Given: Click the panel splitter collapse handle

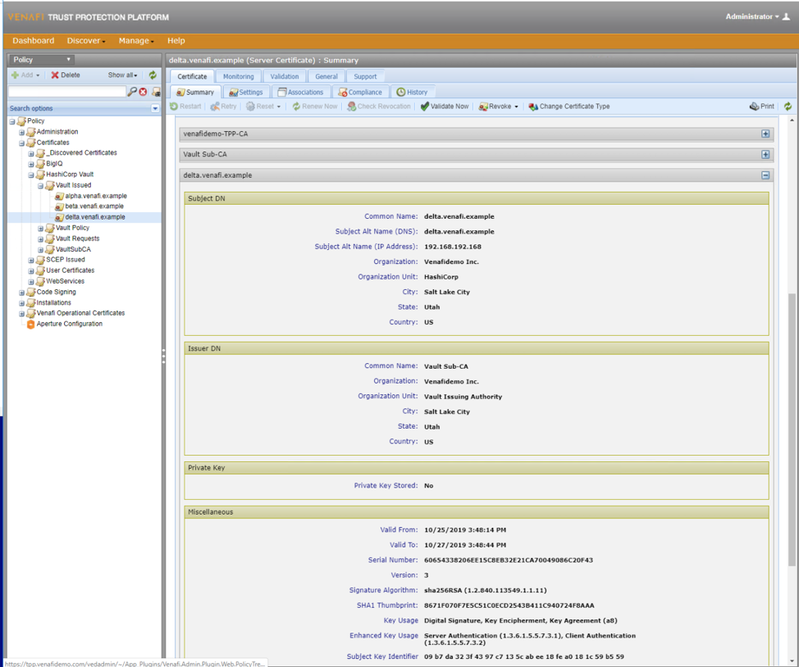Looking at the screenshot, I should click(163, 356).
